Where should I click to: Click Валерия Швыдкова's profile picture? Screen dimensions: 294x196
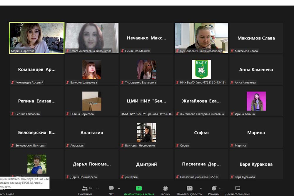point(92,69)
